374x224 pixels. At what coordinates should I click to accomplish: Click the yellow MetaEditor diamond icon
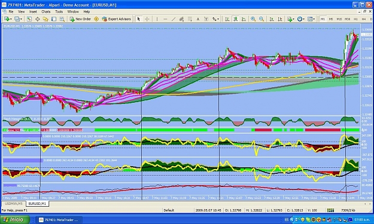point(96,19)
